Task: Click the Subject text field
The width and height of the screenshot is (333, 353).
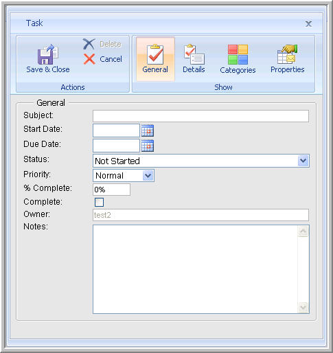Action: (200, 116)
